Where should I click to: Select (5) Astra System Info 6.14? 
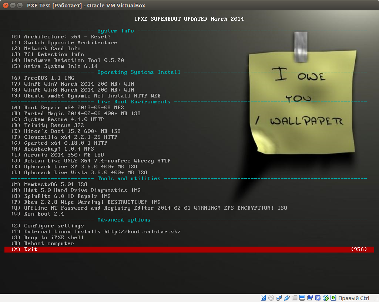click(x=54, y=66)
